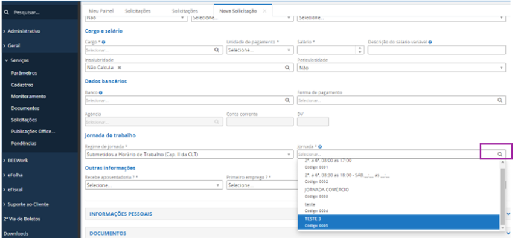The width and height of the screenshot is (515, 238).
Task: Open Monitoramento in the sidebar
Action: pyautogui.click(x=28, y=97)
